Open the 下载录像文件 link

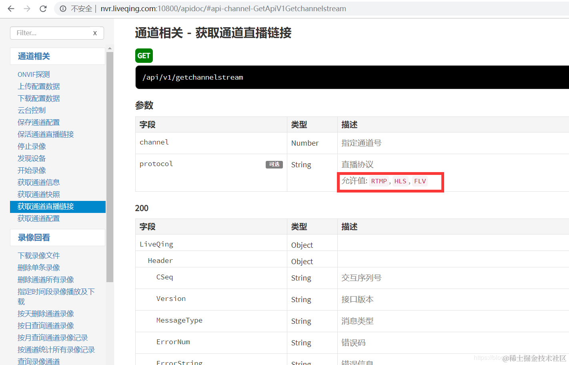[x=39, y=256]
